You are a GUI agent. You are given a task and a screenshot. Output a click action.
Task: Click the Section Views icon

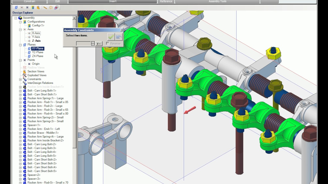[25, 72]
